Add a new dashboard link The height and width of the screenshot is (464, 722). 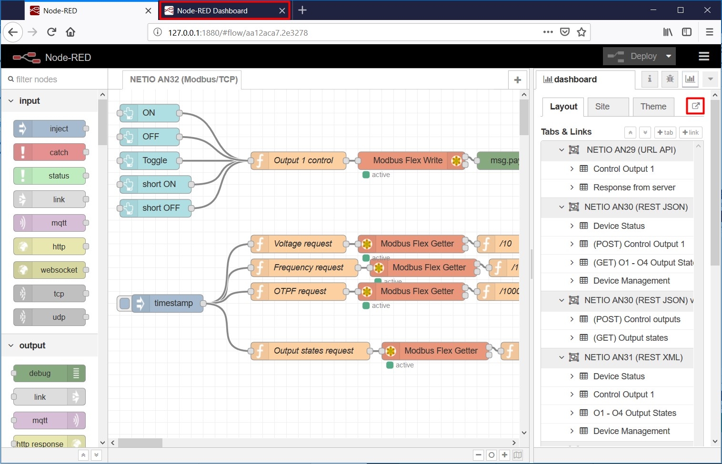click(x=691, y=132)
